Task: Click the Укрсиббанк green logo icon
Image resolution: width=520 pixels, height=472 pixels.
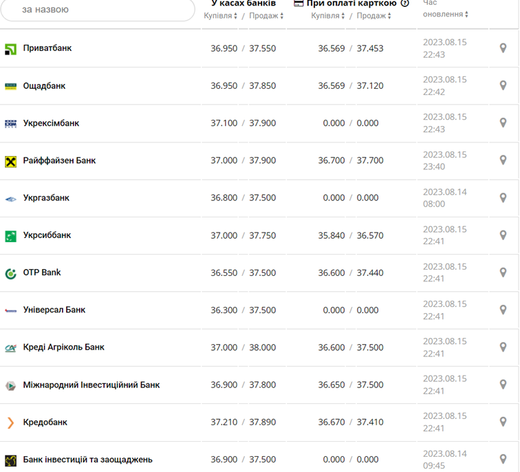Action: [10, 236]
